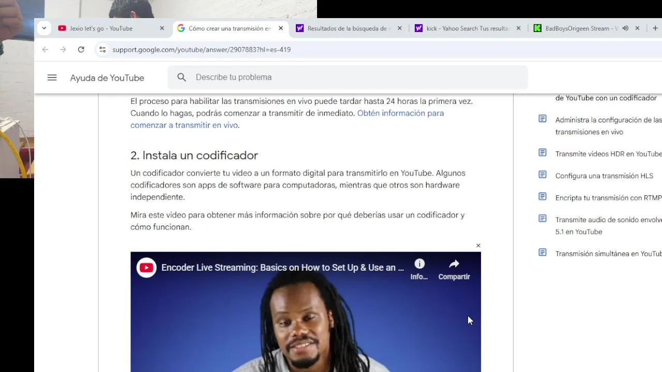Go back to previous page
The height and width of the screenshot is (372, 662).
[45, 50]
